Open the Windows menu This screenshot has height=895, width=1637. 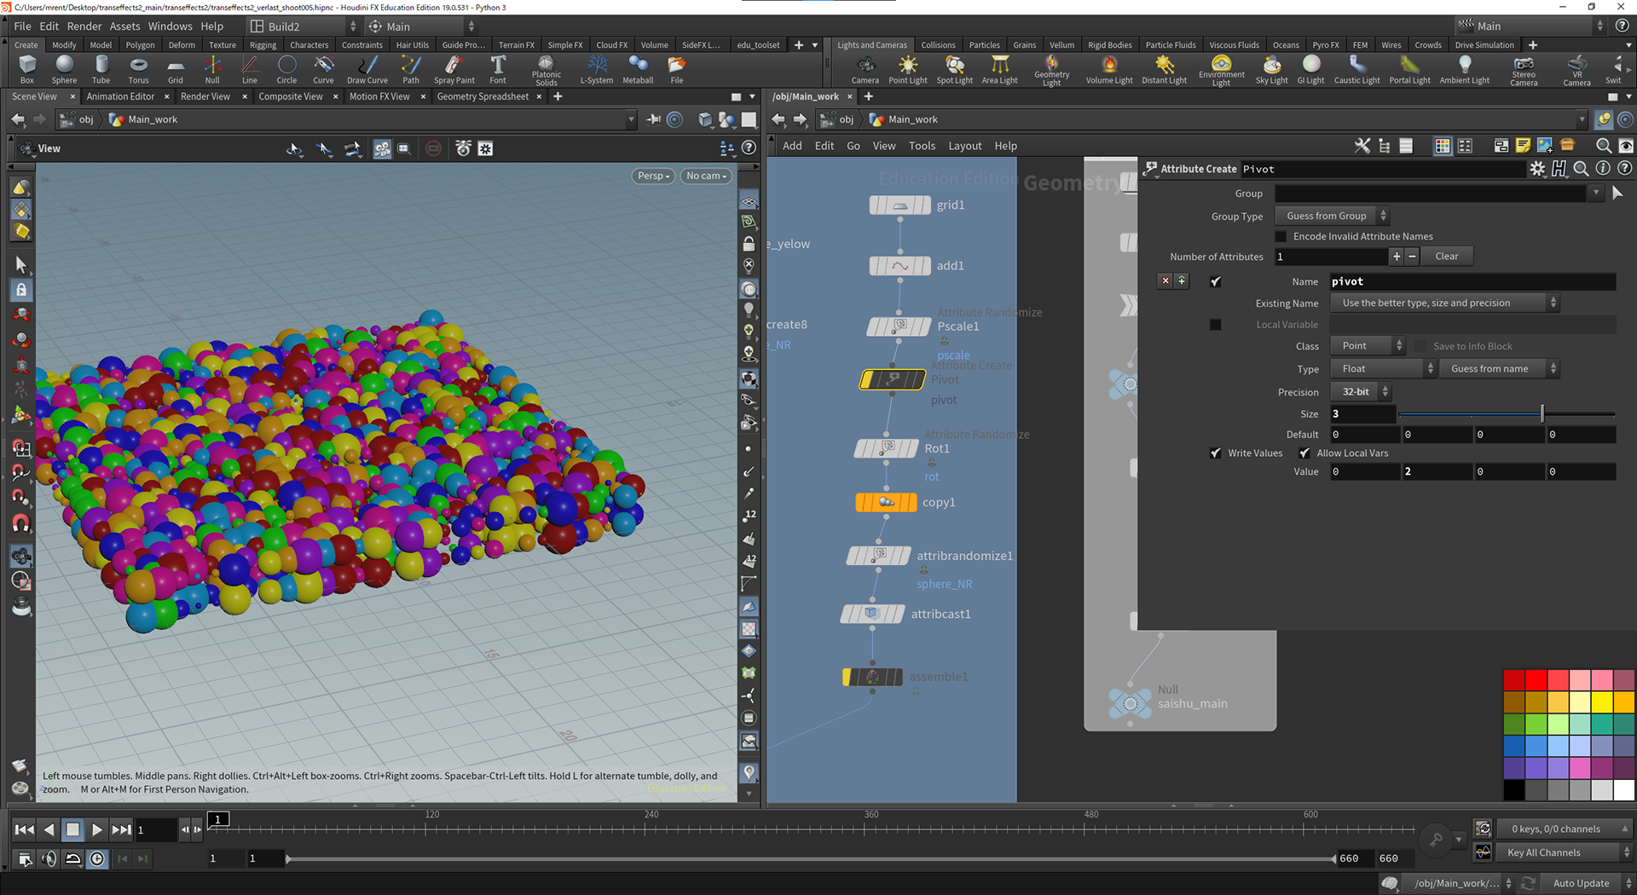(171, 26)
